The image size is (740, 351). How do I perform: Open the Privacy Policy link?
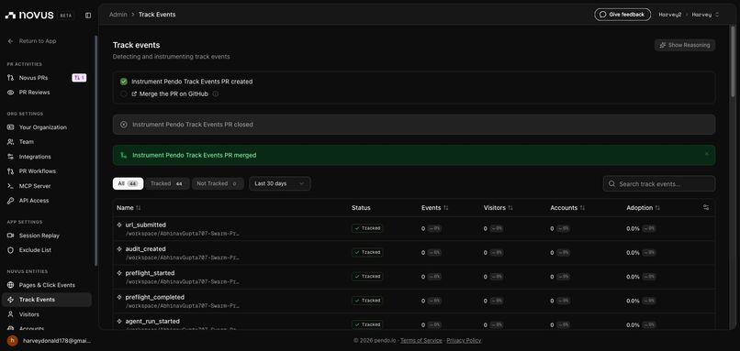click(464, 340)
